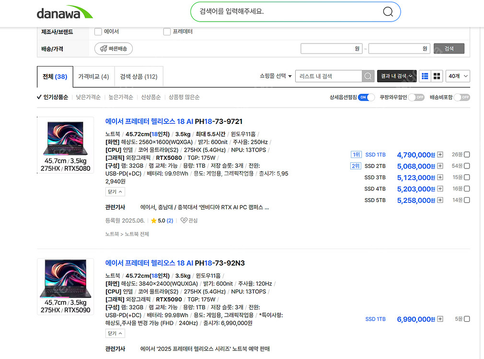Sort by 신상품순

(x=150, y=97)
